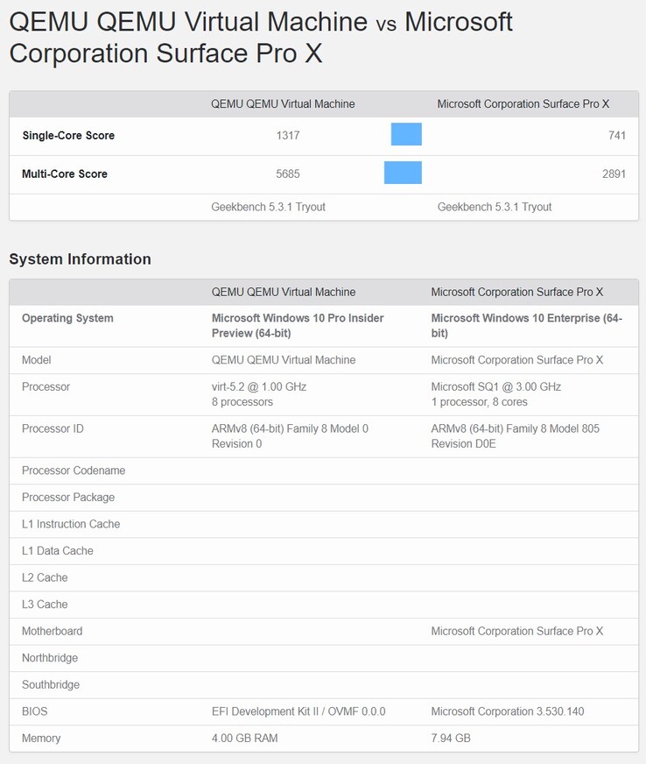Screen dimensions: 646x764
Task: Select the Windows 10 Enterprise text
Action: pos(526,326)
